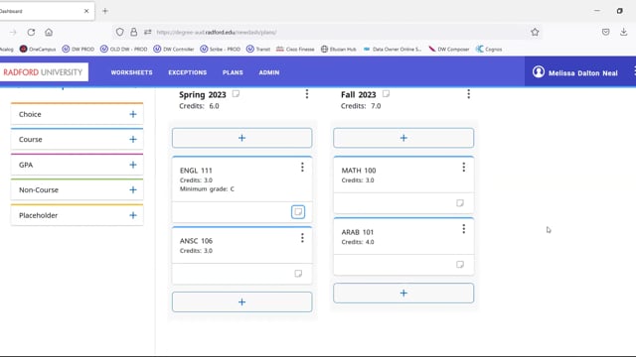
Task: Add requirement at bottom of Fall 2023
Action: pyautogui.click(x=403, y=294)
